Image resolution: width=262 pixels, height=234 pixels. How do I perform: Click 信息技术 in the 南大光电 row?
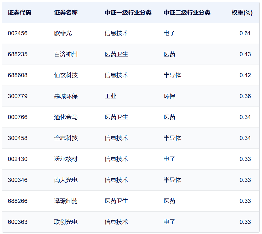pos(116,180)
